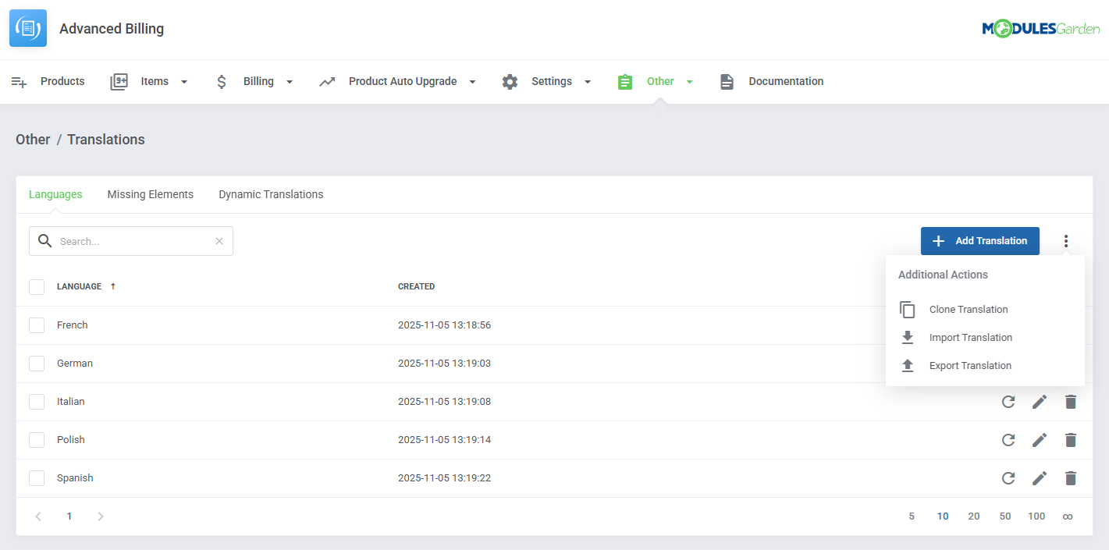Open the Spanish translation link
The width and height of the screenshot is (1109, 550).
[75, 477]
